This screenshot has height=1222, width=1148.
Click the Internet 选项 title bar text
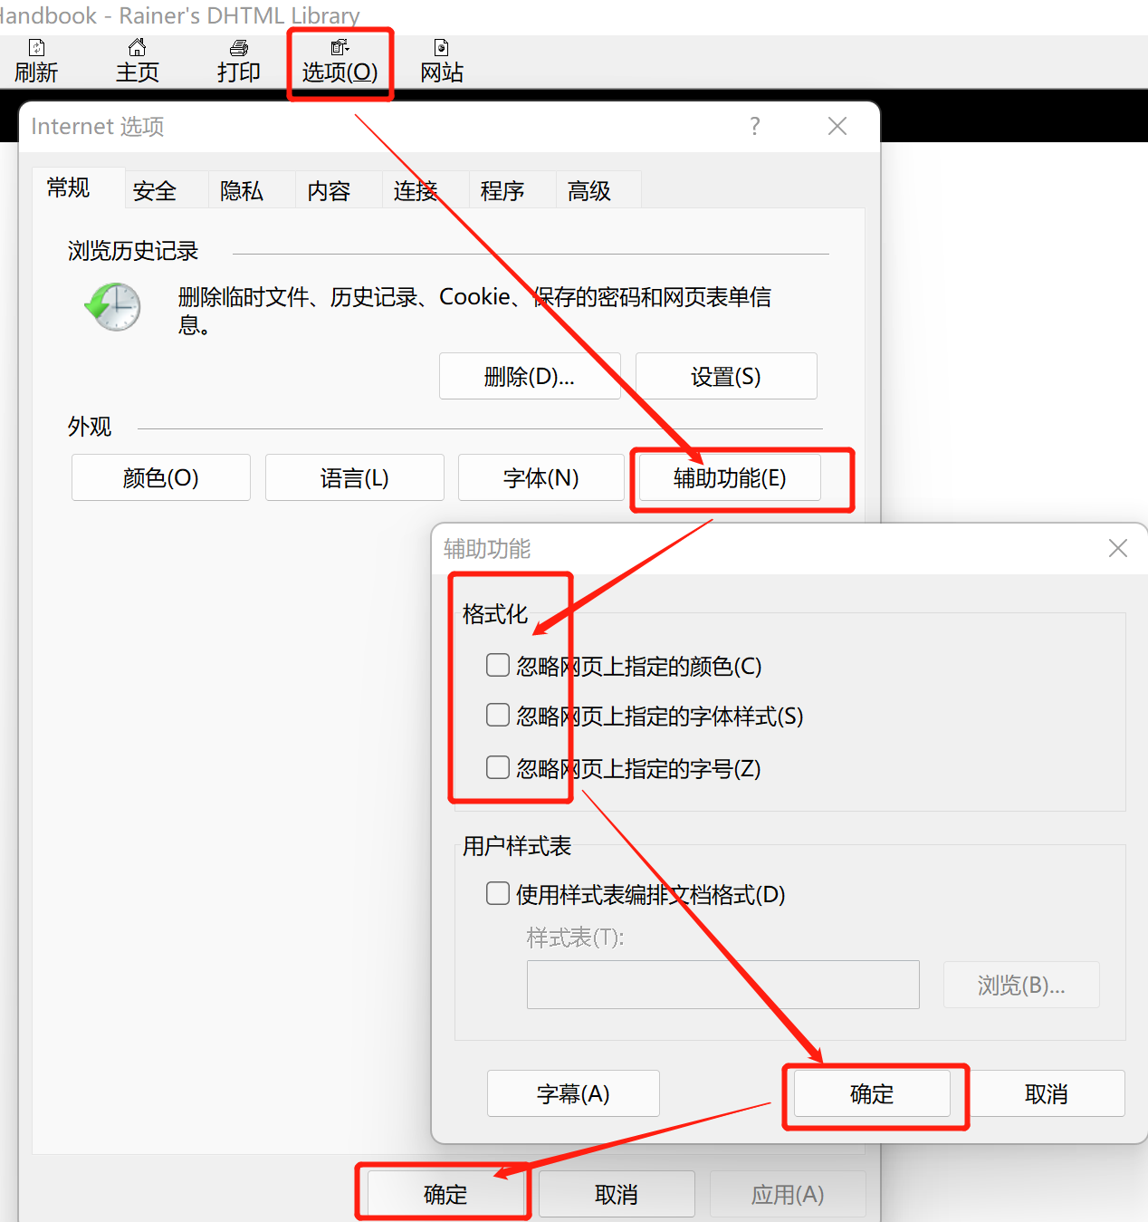pos(98,126)
